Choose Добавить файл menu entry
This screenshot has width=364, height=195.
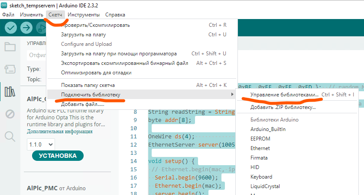(142, 104)
